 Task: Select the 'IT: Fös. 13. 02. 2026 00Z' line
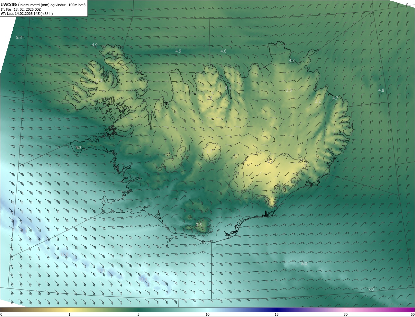[21, 9]
